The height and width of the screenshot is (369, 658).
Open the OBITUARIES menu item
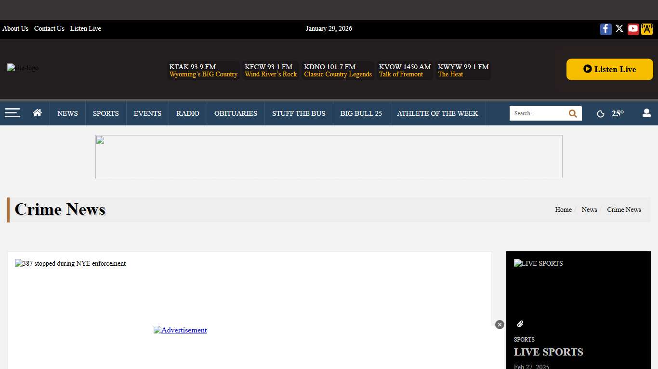point(236,113)
